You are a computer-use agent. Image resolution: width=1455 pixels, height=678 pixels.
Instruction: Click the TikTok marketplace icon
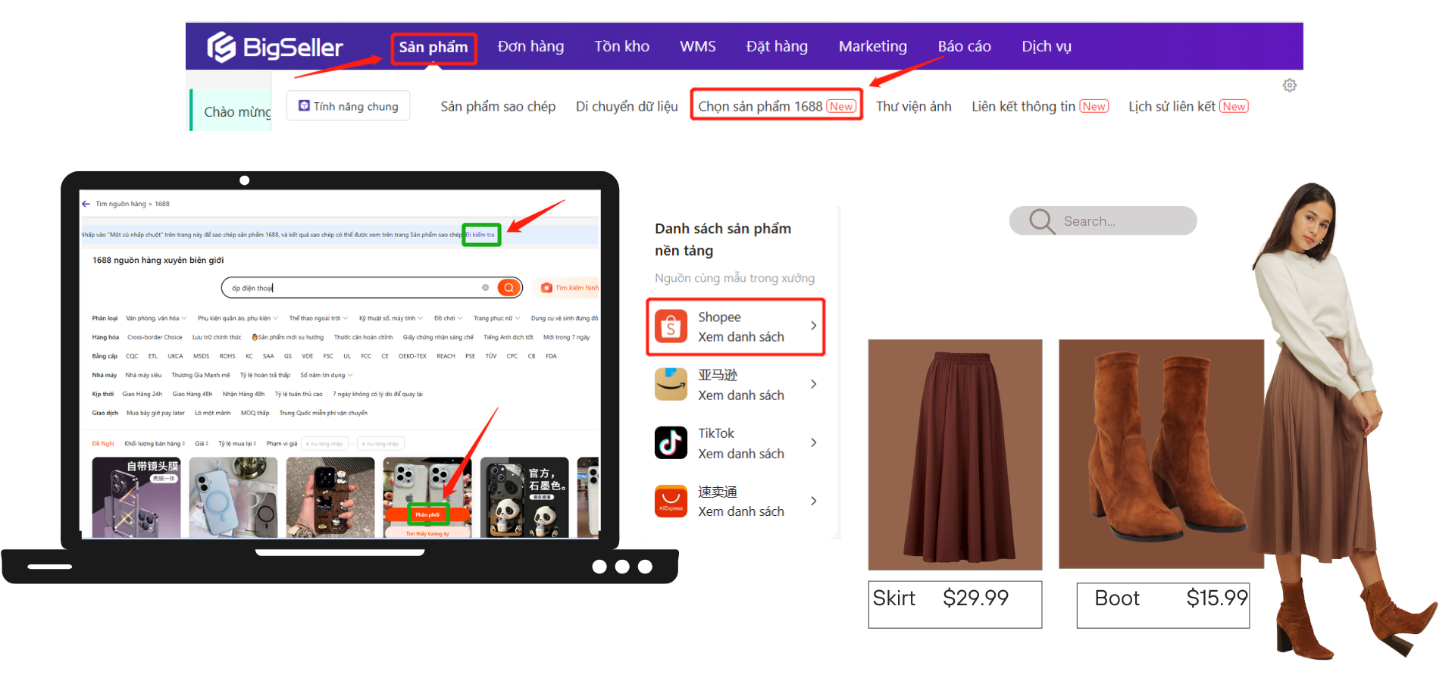[671, 442]
